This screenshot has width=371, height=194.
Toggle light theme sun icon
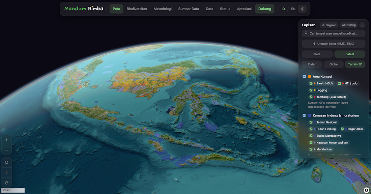(302, 9)
